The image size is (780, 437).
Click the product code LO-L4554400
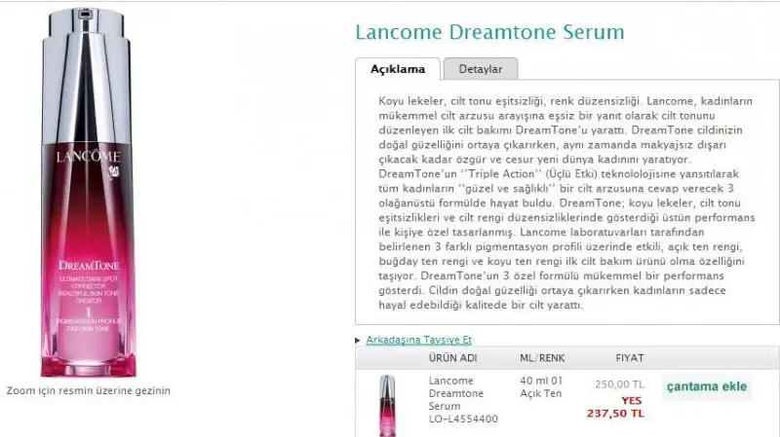463,419
